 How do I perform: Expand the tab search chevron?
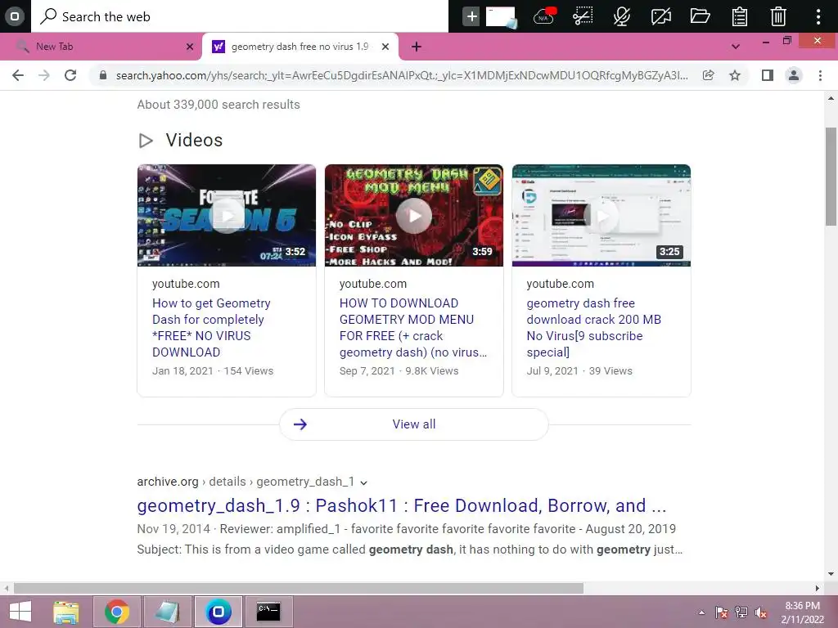pyautogui.click(x=736, y=47)
